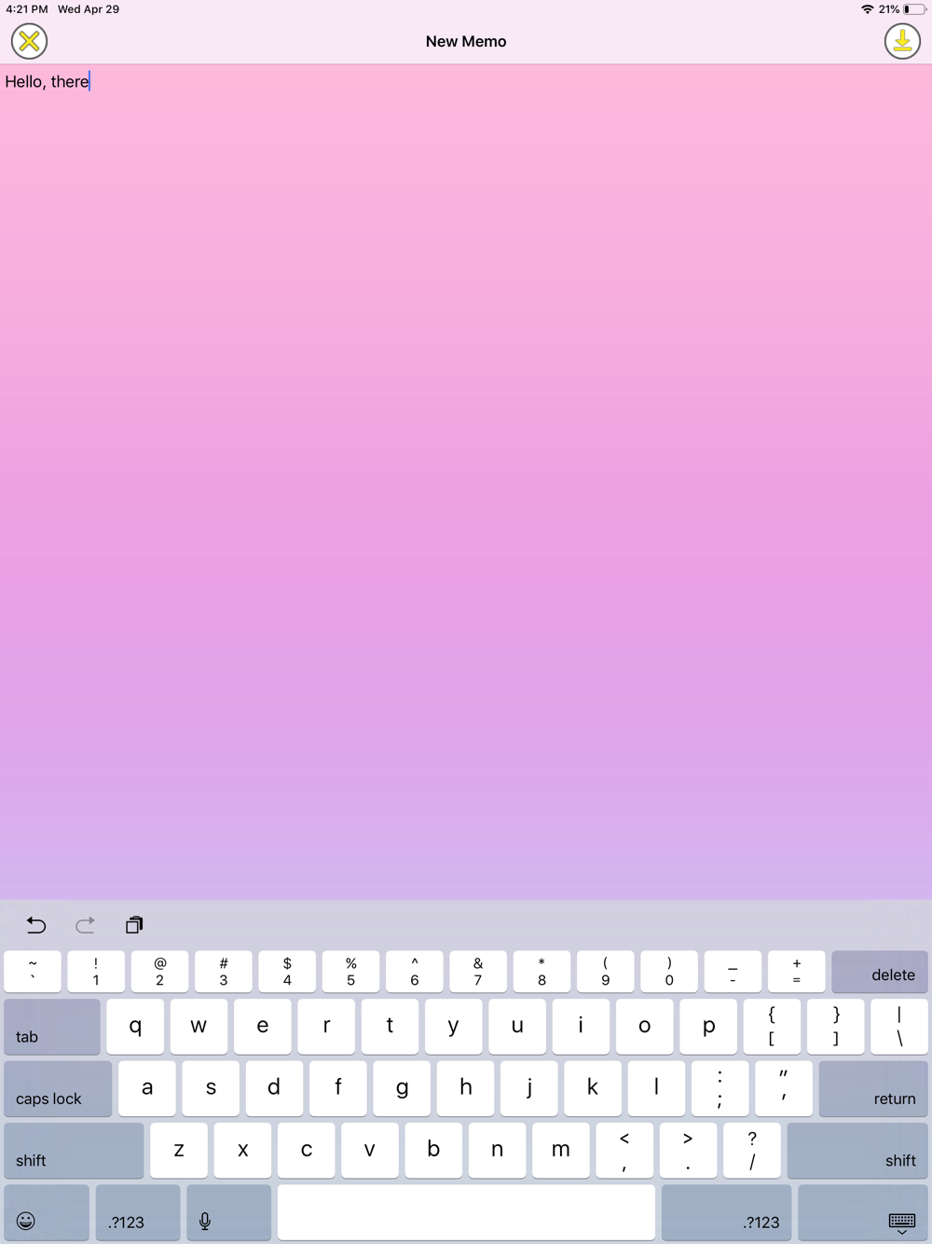Screen dimensions: 932x1244
Task: Tap the n key
Action: point(497,1151)
